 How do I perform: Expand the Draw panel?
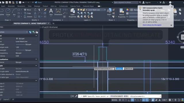pyautogui.click(x=8, y=20)
